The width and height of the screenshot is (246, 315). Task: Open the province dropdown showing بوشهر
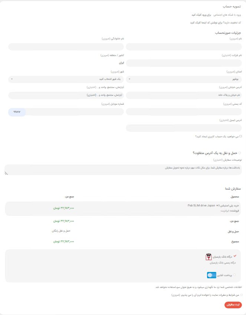(184, 79)
